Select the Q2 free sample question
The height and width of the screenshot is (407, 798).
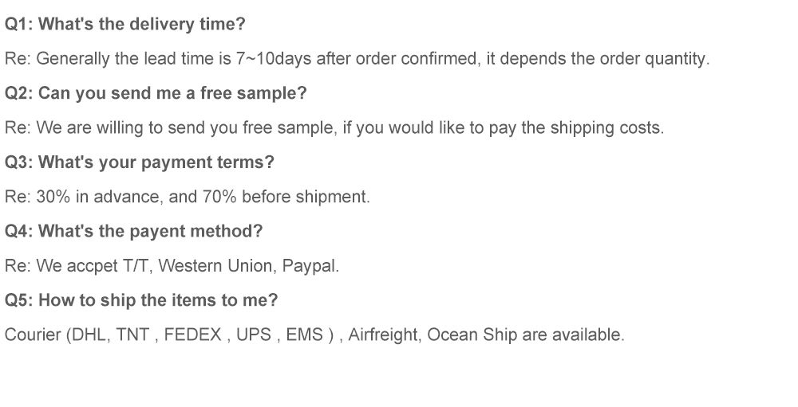click(156, 93)
